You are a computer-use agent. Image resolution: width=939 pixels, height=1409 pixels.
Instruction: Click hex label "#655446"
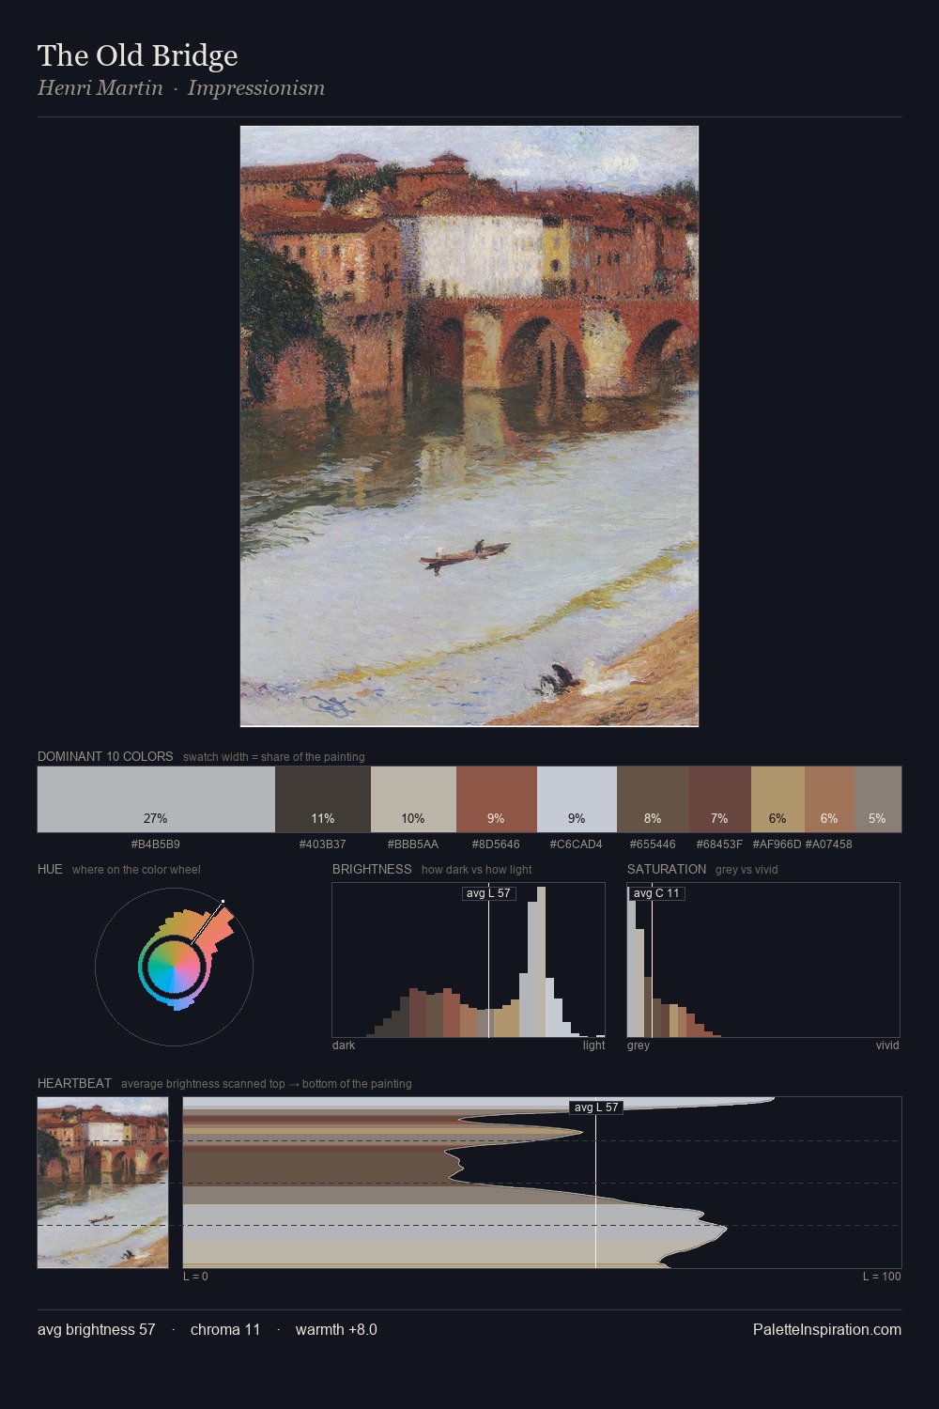[653, 844]
